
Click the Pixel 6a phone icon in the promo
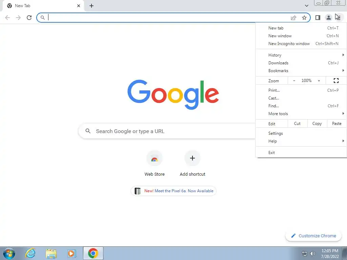pos(138,191)
